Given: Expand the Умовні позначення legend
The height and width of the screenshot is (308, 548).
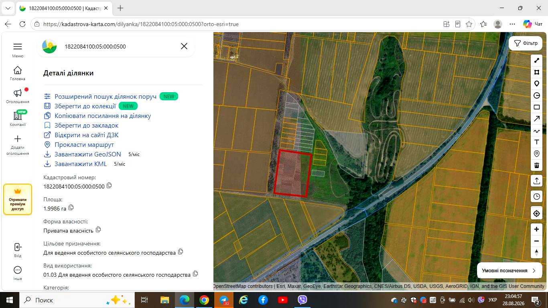Looking at the screenshot, I should click(509, 271).
